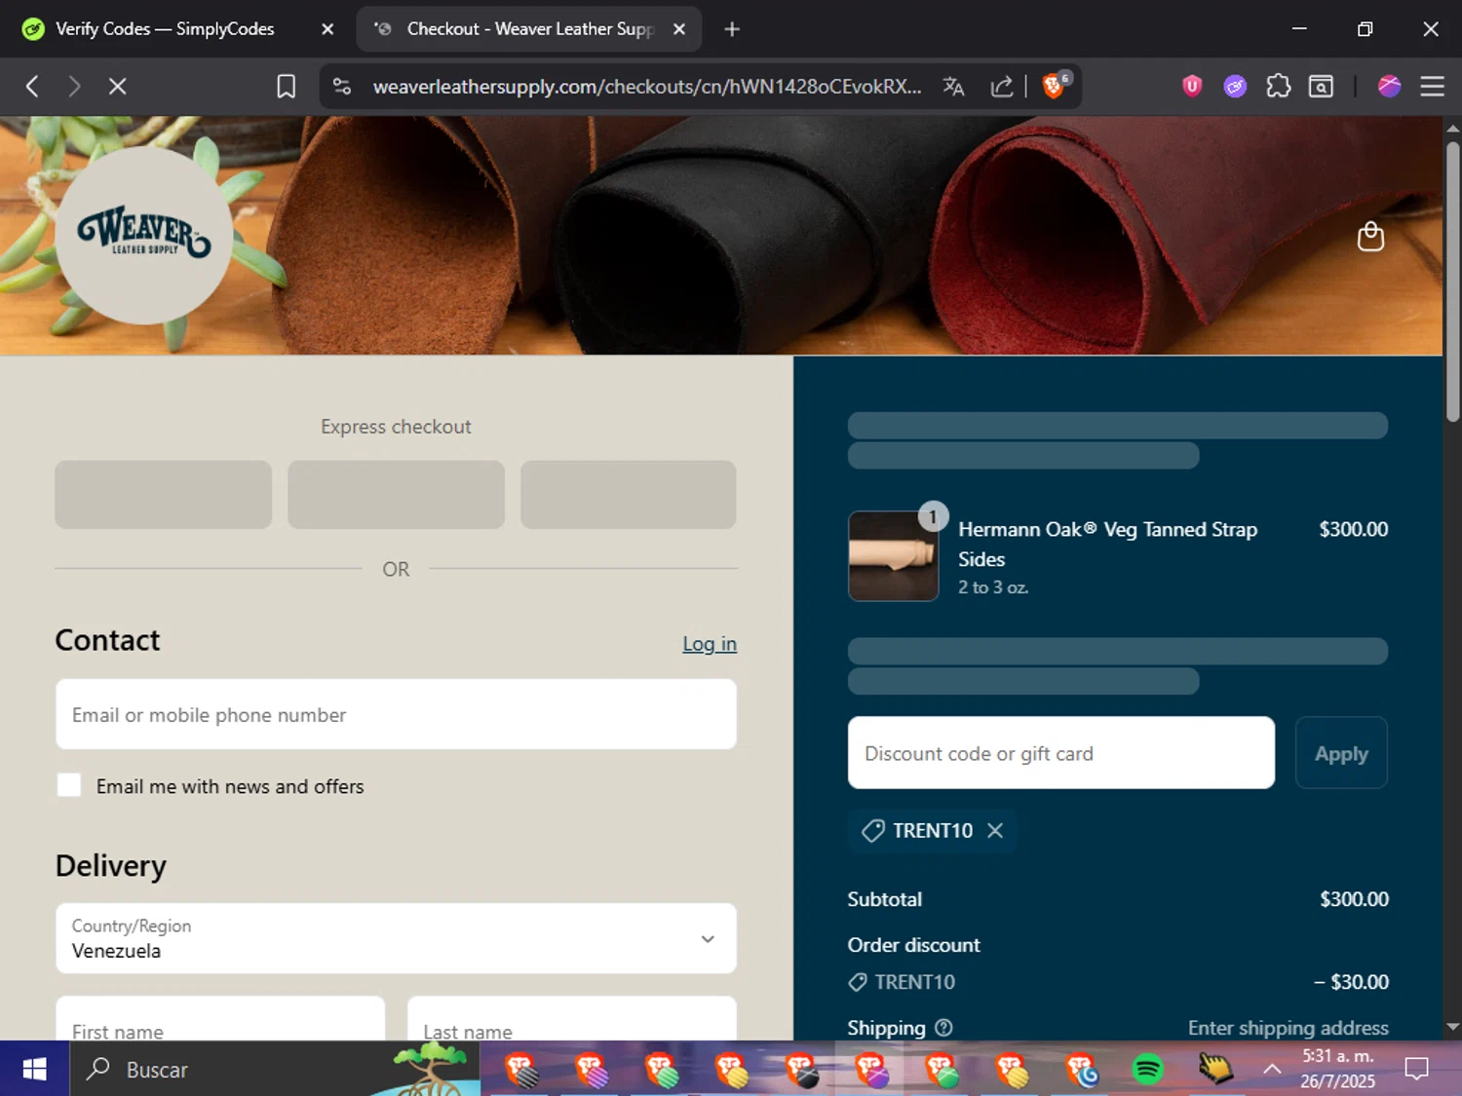Screen dimensions: 1462x1096
Task: Apply the discount code
Action: (1341, 753)
